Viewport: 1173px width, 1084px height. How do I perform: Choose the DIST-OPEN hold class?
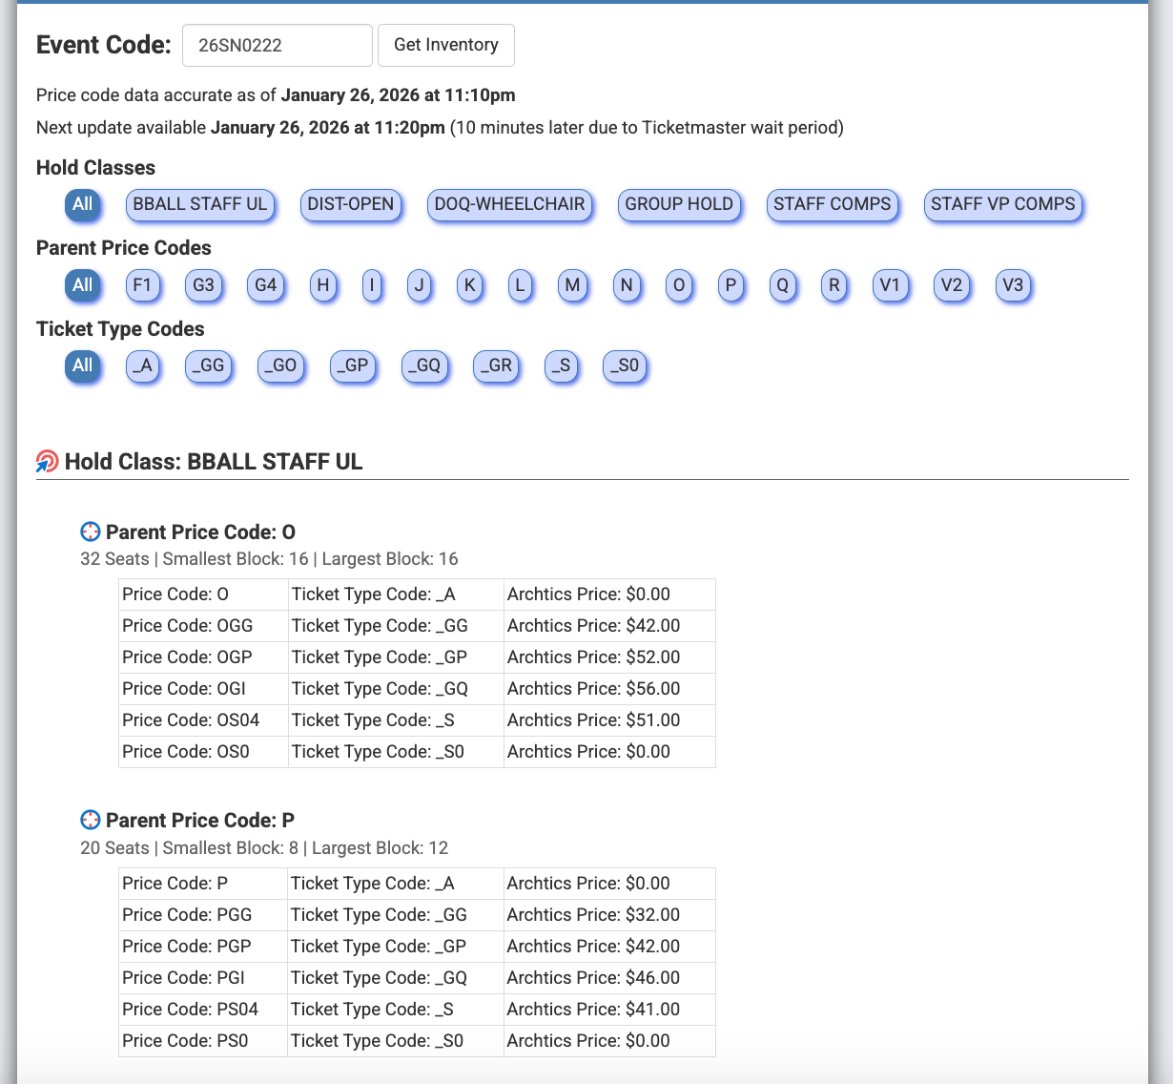point(350,204)
